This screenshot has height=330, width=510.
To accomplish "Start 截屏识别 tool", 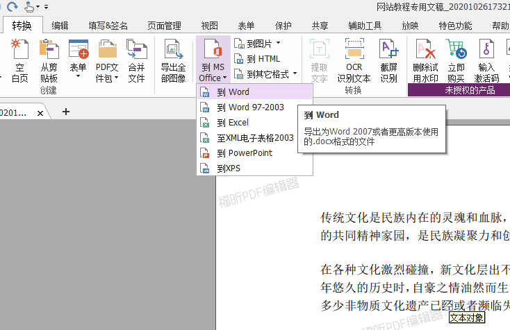I will pyautogui.click(x=389, y=60).
